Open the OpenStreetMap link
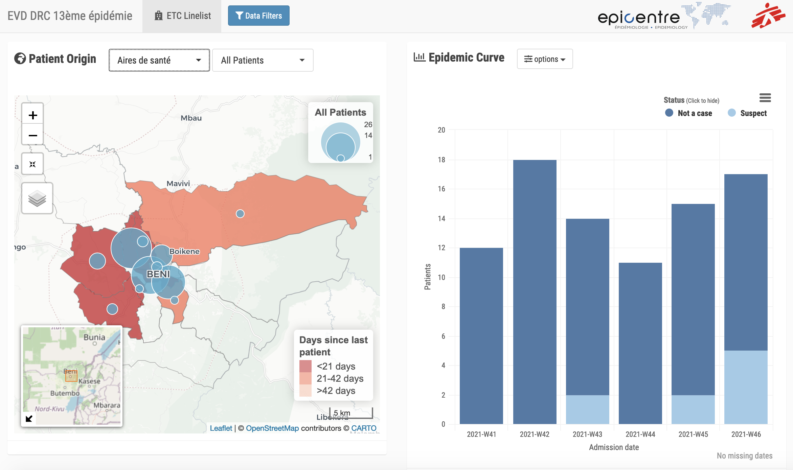793x470 pixels. (272, 428)
